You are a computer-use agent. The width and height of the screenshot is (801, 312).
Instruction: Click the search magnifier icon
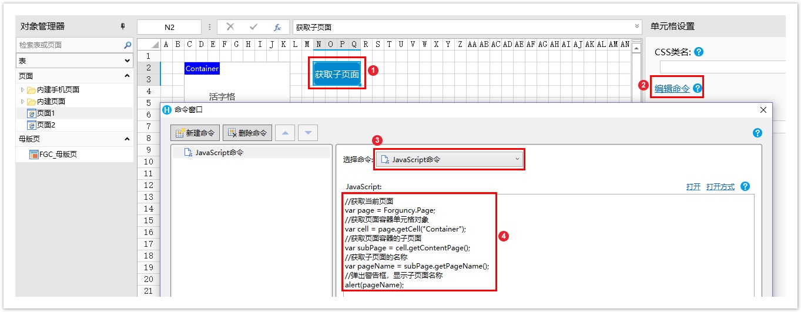(x=128, y=45)
